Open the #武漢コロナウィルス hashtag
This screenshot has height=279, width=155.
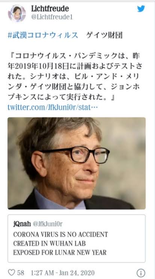(x=43, y=35)
